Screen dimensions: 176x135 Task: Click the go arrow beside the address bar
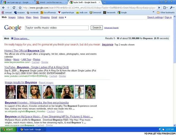(x=159, y=8)
